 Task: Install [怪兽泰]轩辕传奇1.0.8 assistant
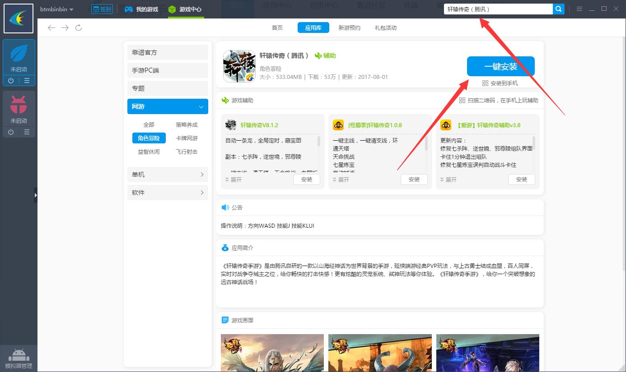[414, 179]
